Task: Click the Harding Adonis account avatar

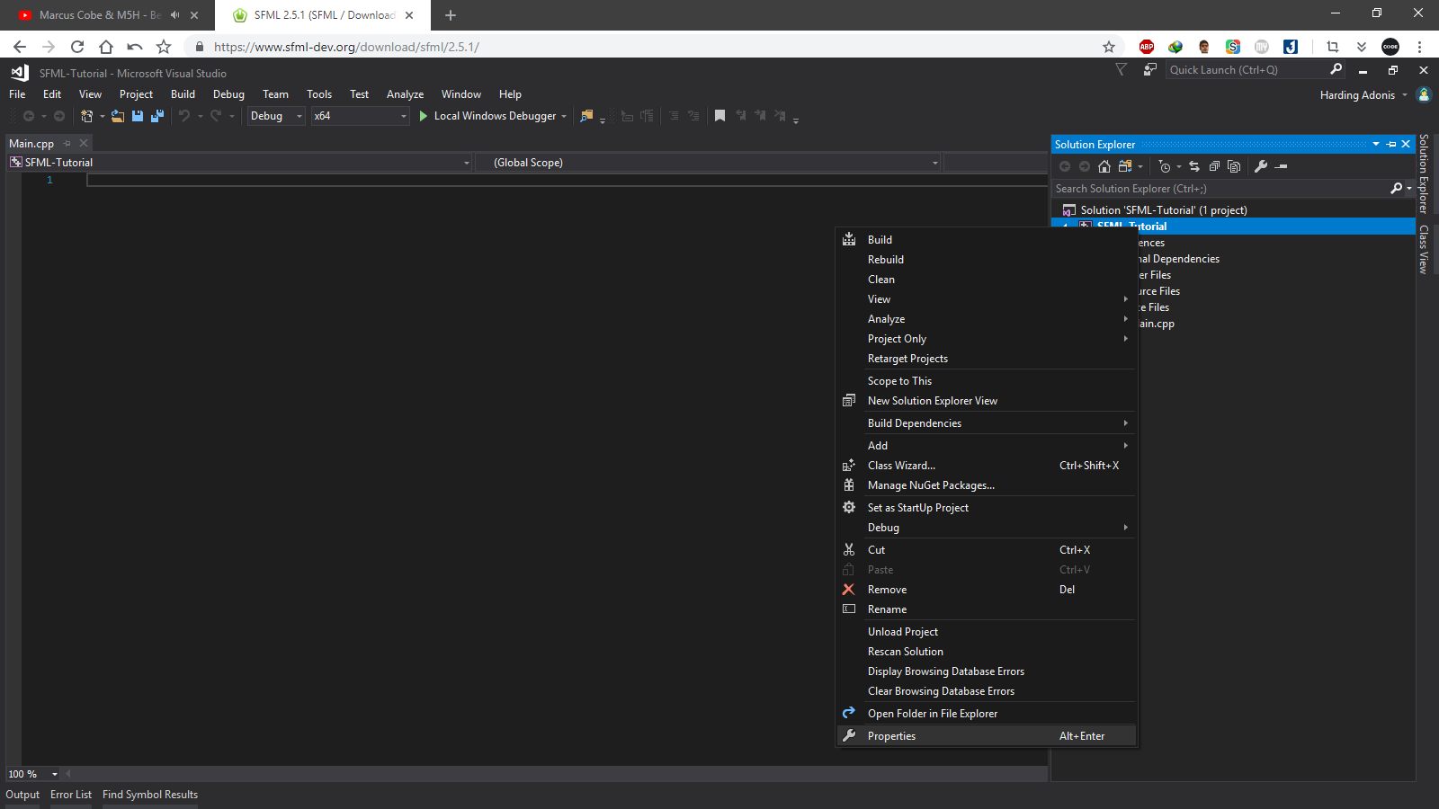Action: (1424, 94)
